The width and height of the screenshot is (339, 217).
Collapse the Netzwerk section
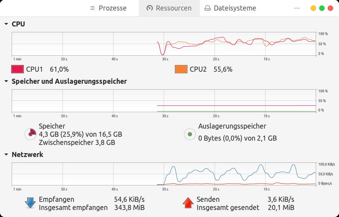click(6, 155)
